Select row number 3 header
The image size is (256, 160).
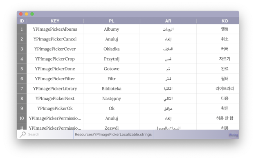[22, 49]
